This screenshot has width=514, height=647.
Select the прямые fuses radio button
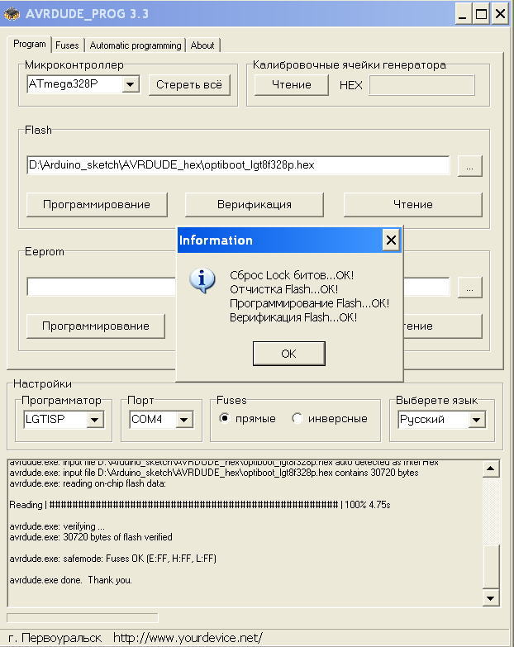(224, 419)
